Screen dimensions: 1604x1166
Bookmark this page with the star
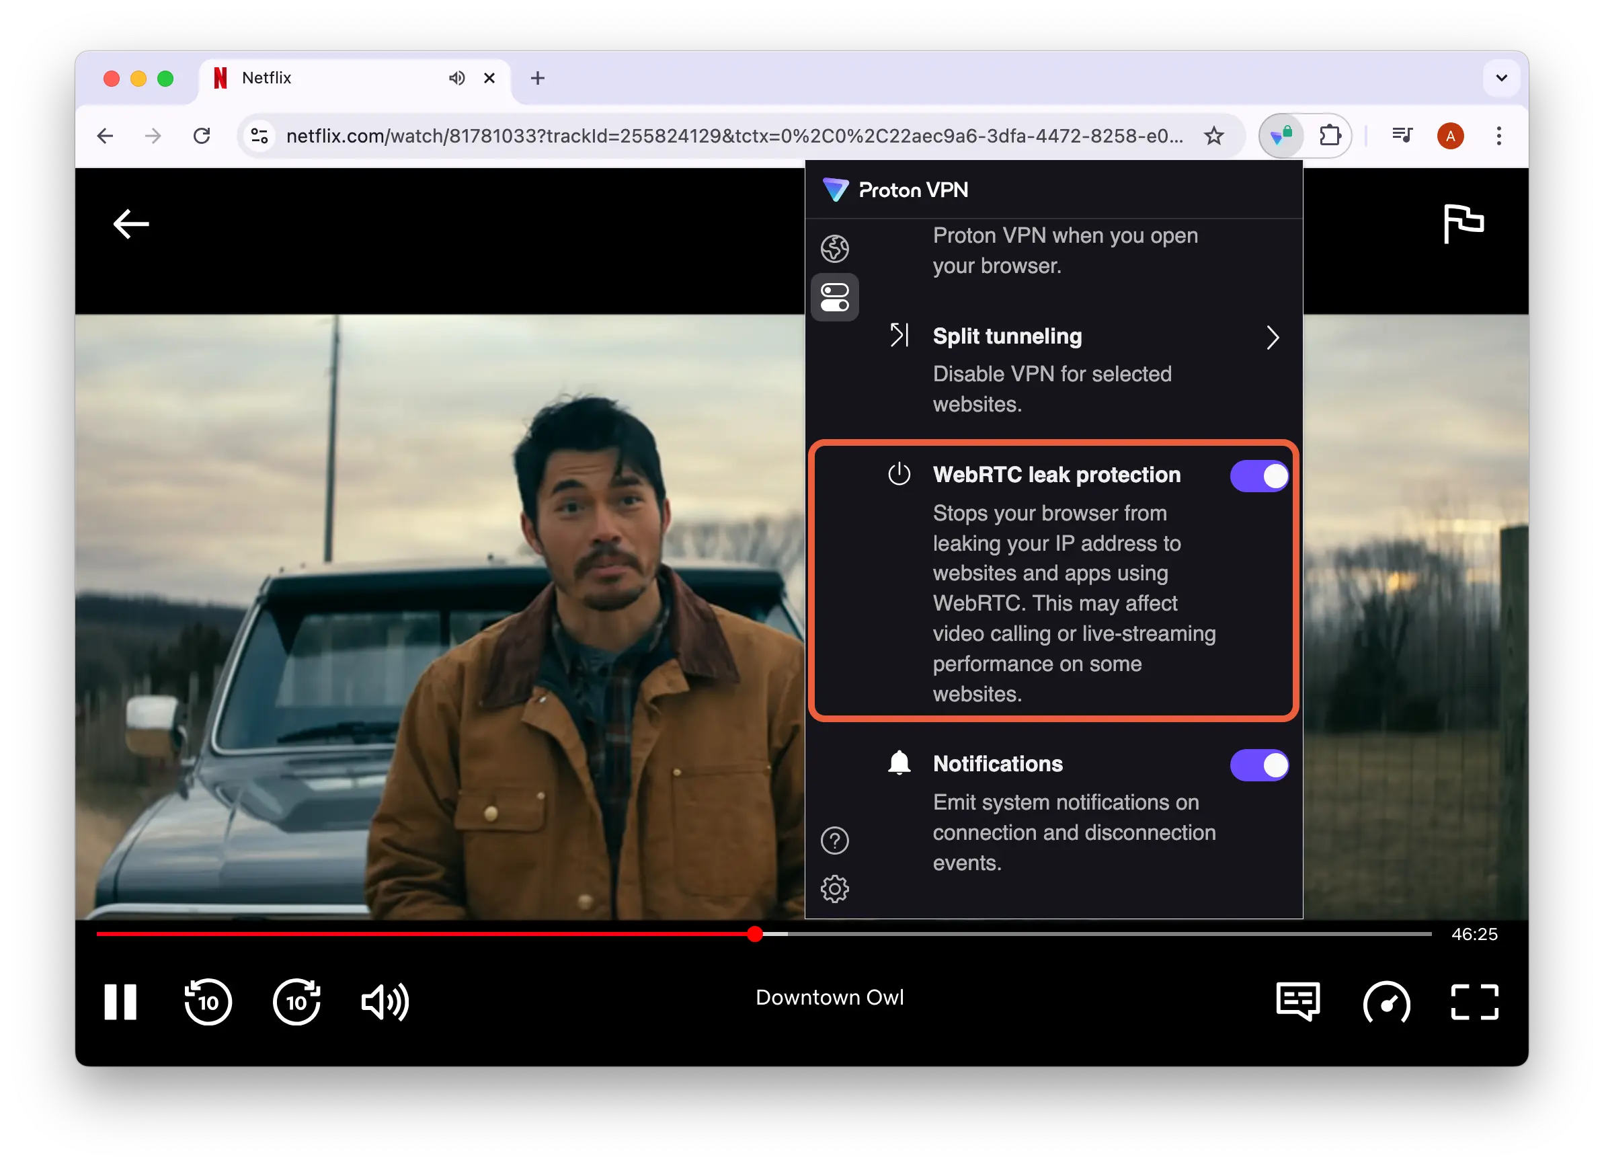pyautogui.click(x=1213, y=136)
